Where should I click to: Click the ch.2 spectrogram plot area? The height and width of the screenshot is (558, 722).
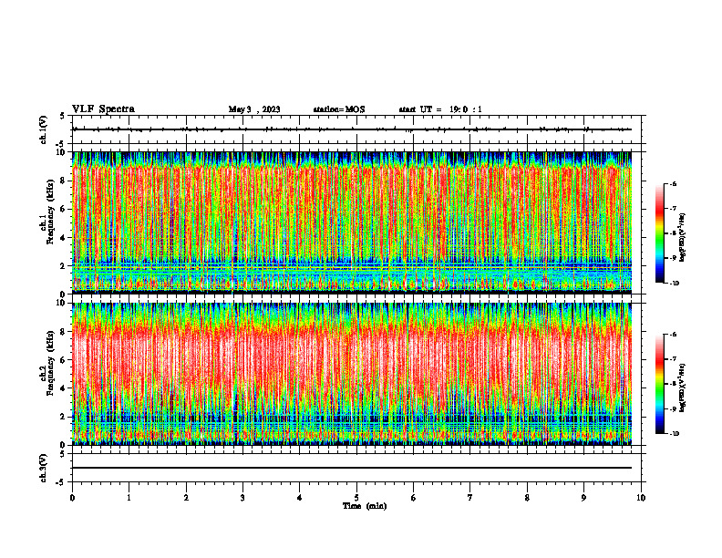click(x=352, y=374)
